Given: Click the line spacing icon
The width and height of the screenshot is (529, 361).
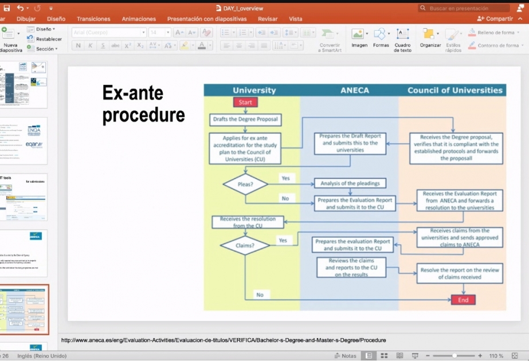Looking at the screenshot, I should [x=289, y=33].
